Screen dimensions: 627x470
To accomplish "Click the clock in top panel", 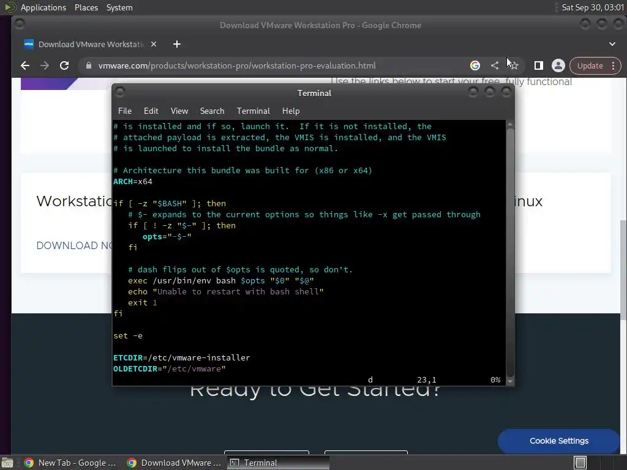I will coord(593,7).
